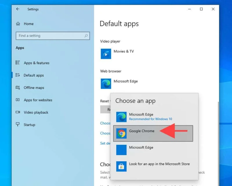This screenshot has width=232, height=186.
Task: Look for an app in Microsoft Store
Action: 153,167
